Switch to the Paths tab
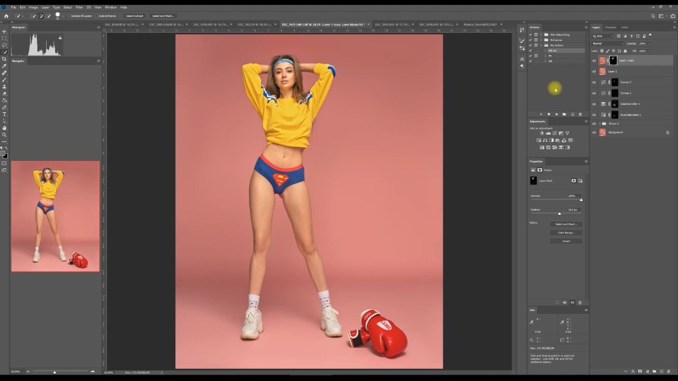 625,27
